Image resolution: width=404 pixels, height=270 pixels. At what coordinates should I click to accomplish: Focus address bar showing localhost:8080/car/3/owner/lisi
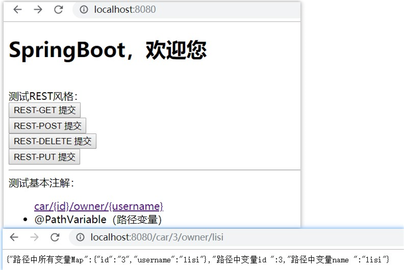click(236, 237)
